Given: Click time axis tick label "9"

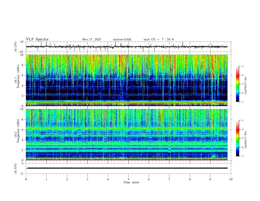Looking at the screenshot, I should tap(210, 179).
